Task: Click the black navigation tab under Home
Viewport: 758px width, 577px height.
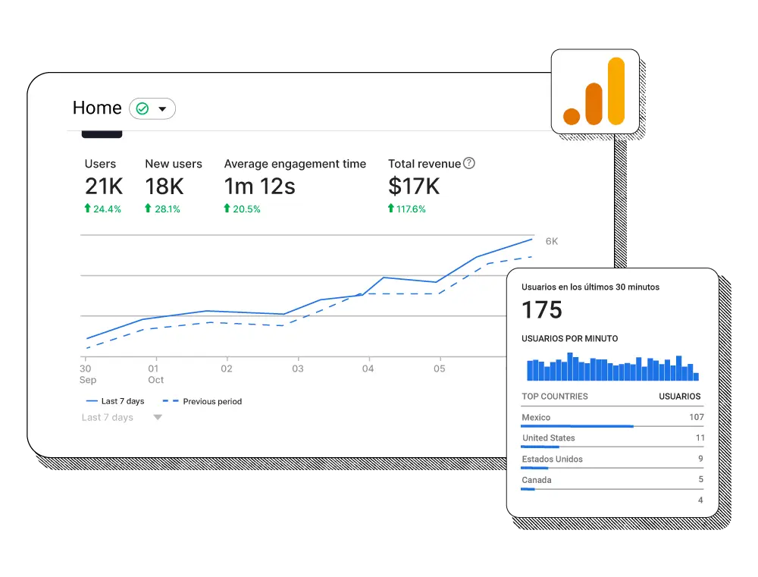Action: coord(102,135)
